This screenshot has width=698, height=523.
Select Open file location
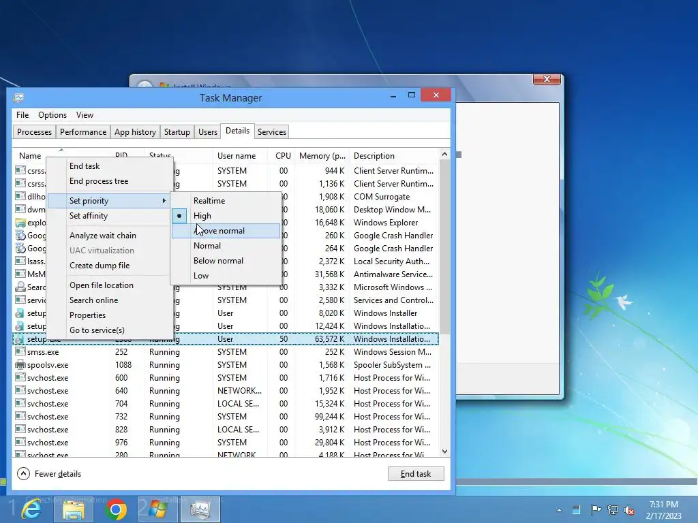[109, 285]
